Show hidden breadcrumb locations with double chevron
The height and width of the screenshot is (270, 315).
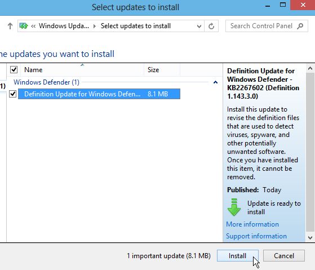pyautogui.click(x=33, y=26)
